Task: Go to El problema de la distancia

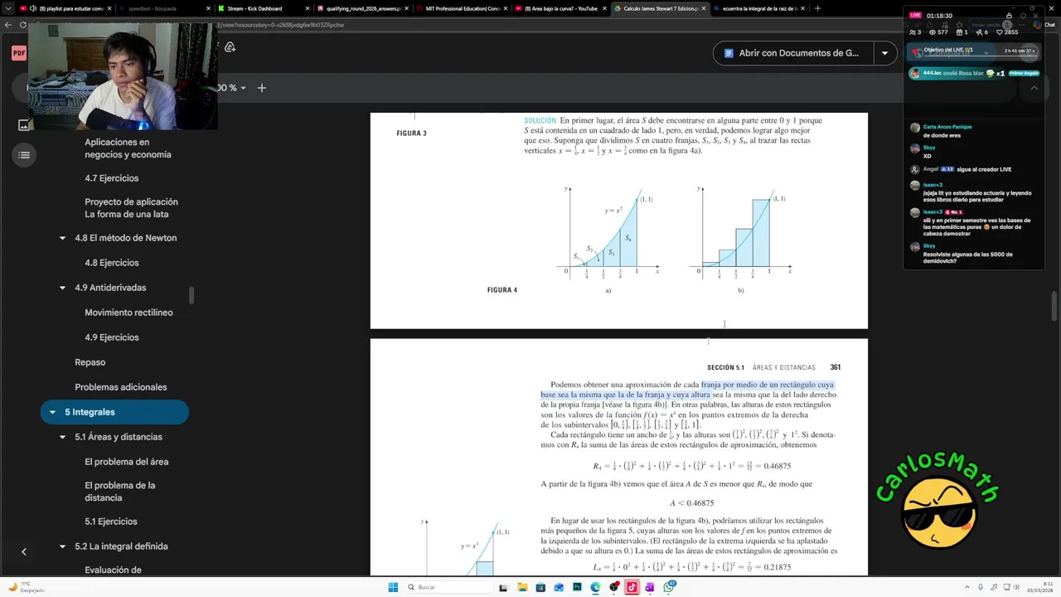Action: 120,492
